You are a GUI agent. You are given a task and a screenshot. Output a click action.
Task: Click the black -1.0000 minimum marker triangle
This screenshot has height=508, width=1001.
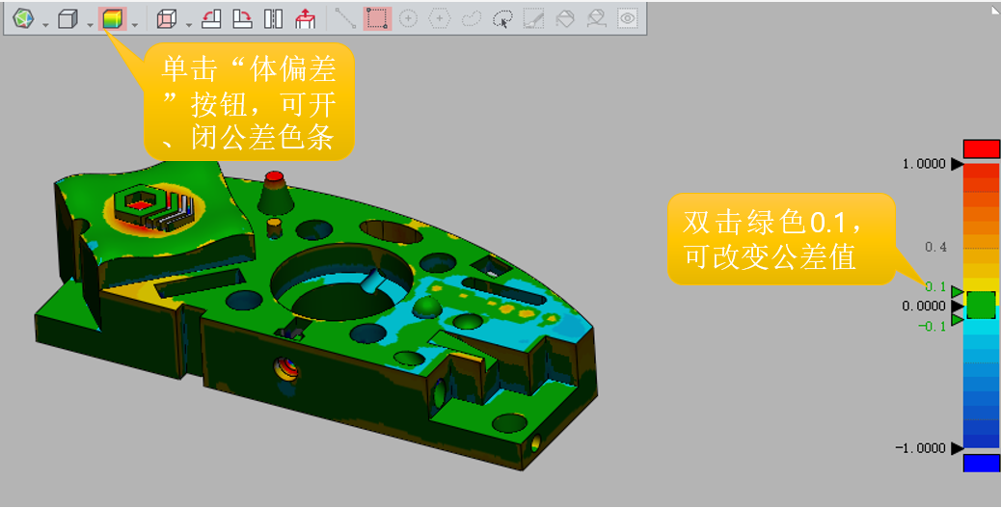[957, 448]
